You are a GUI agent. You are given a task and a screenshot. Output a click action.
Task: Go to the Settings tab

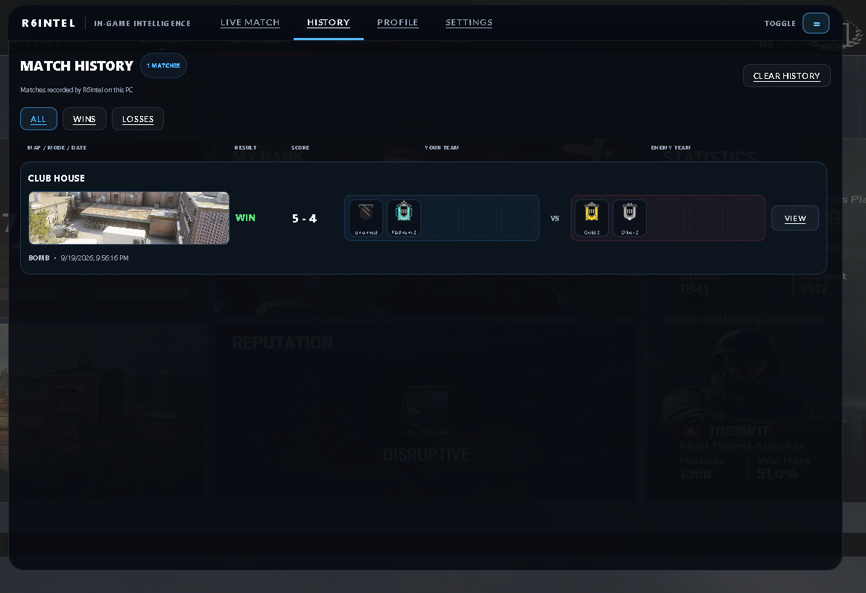click(469, 22)
